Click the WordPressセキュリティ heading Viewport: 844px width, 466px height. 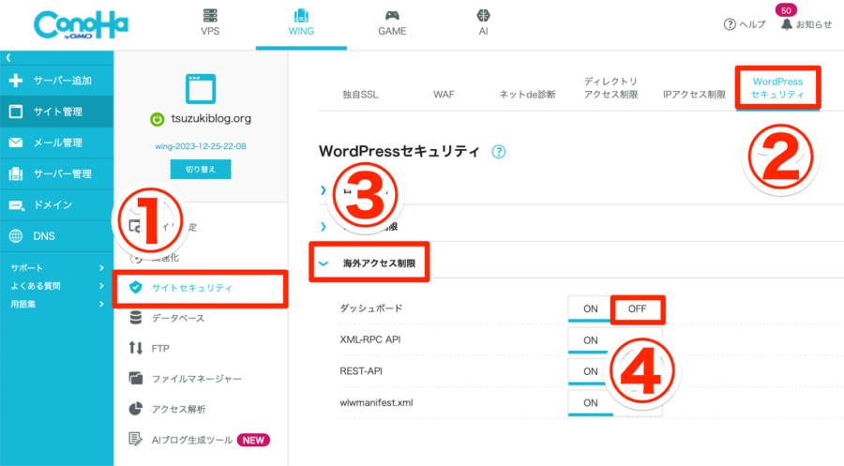tap(399, 151)
